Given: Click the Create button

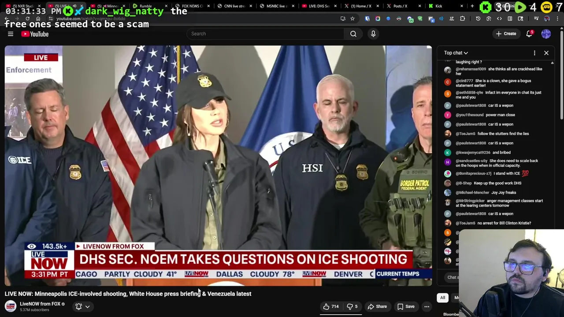Looking at the screenshot, I should (506, 34).
